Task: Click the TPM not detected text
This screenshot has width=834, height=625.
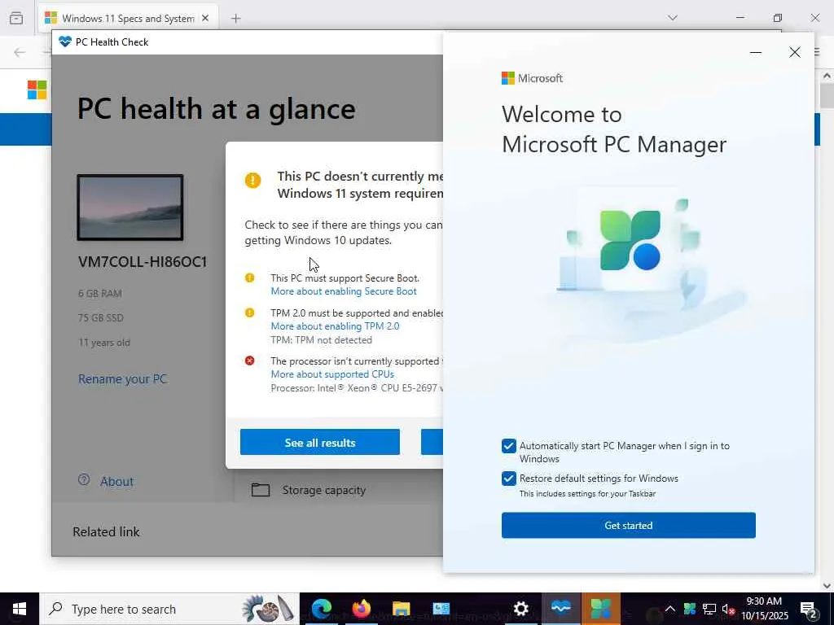Action: coord(321,340)
